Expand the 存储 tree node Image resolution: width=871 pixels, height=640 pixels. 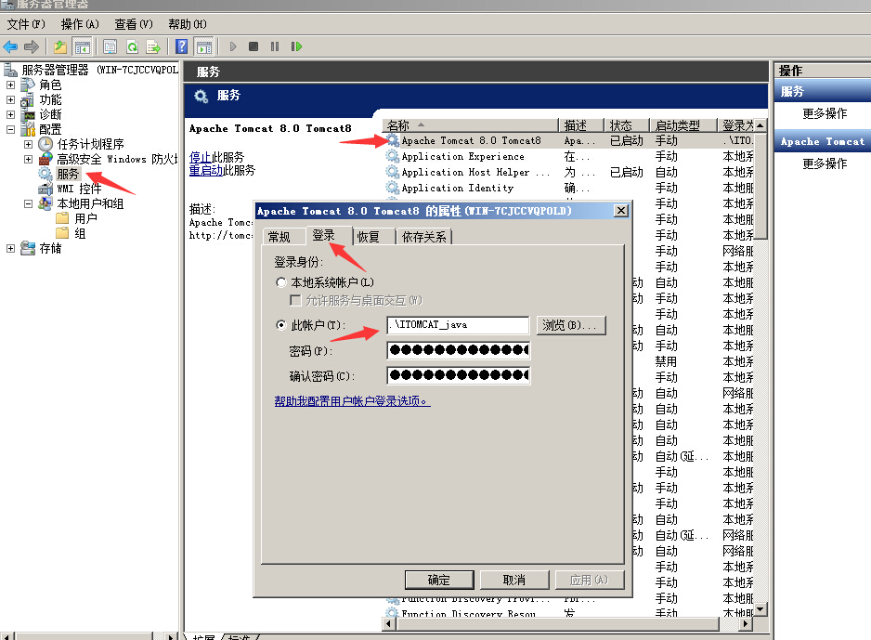click(11, 248)
